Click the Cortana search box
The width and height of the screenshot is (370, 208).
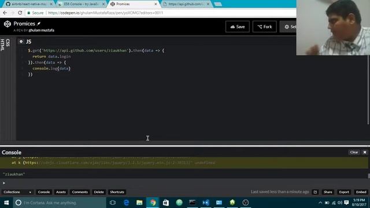60,203
